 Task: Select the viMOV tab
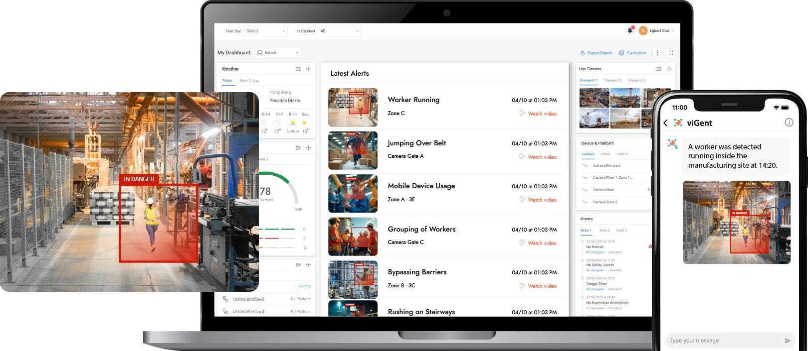(622, 154)
